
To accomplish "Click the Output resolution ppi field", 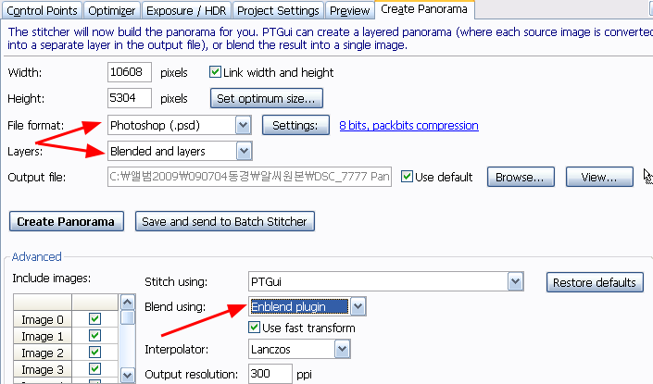I will tap(270, 374).
